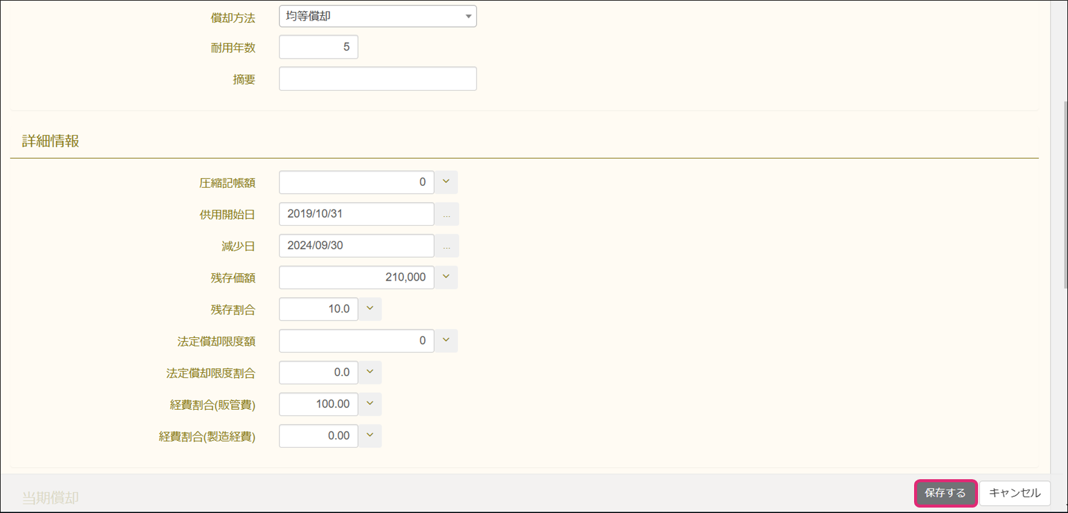
Task: Expand the 経費割合(販管費) chevron button
Action: [370, 404]
